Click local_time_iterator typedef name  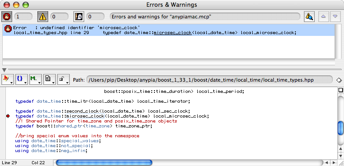163,101
